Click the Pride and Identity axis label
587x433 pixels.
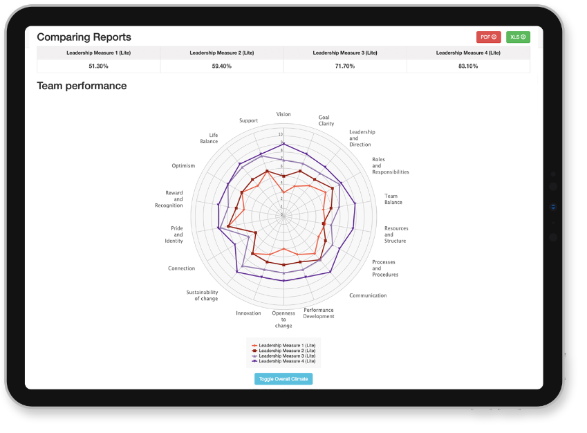[x=174, y=234]
